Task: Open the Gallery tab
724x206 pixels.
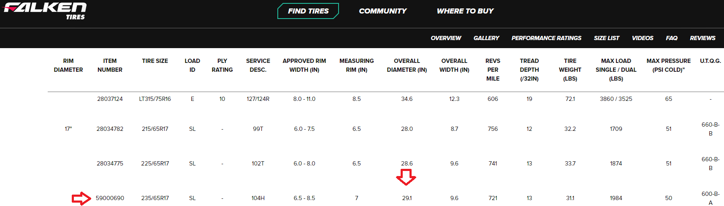Action: click(486, 38)
